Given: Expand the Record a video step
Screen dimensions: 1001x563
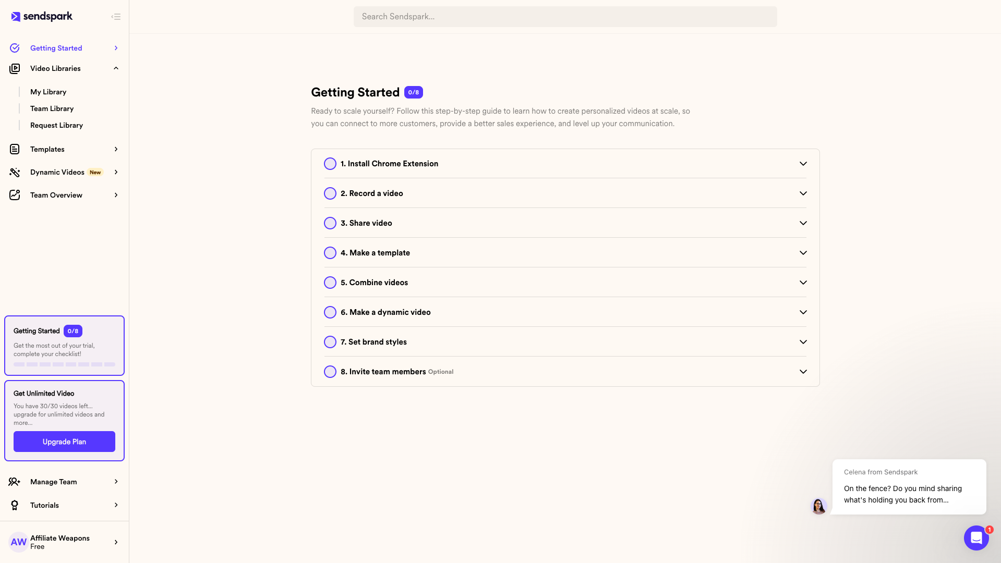Looking at the screenshot, I should coord(803,193).
